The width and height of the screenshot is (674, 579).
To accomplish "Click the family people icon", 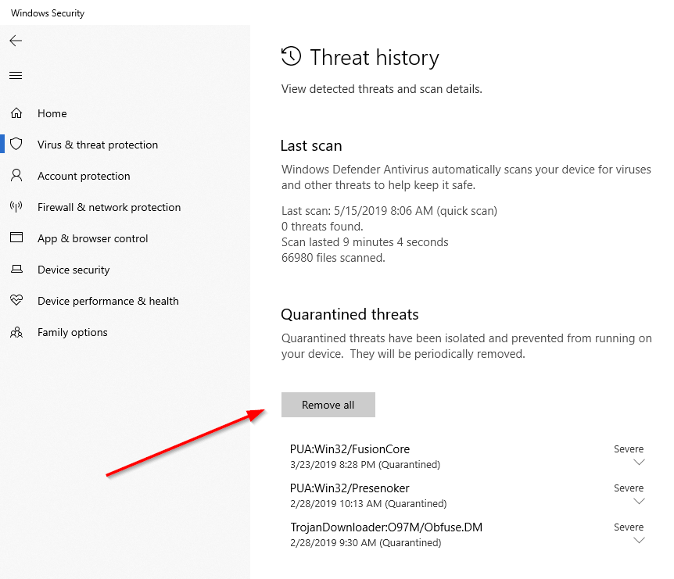I will [16, 332].
